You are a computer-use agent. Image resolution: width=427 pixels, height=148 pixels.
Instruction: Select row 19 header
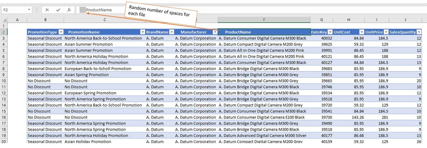pos(4,135)
